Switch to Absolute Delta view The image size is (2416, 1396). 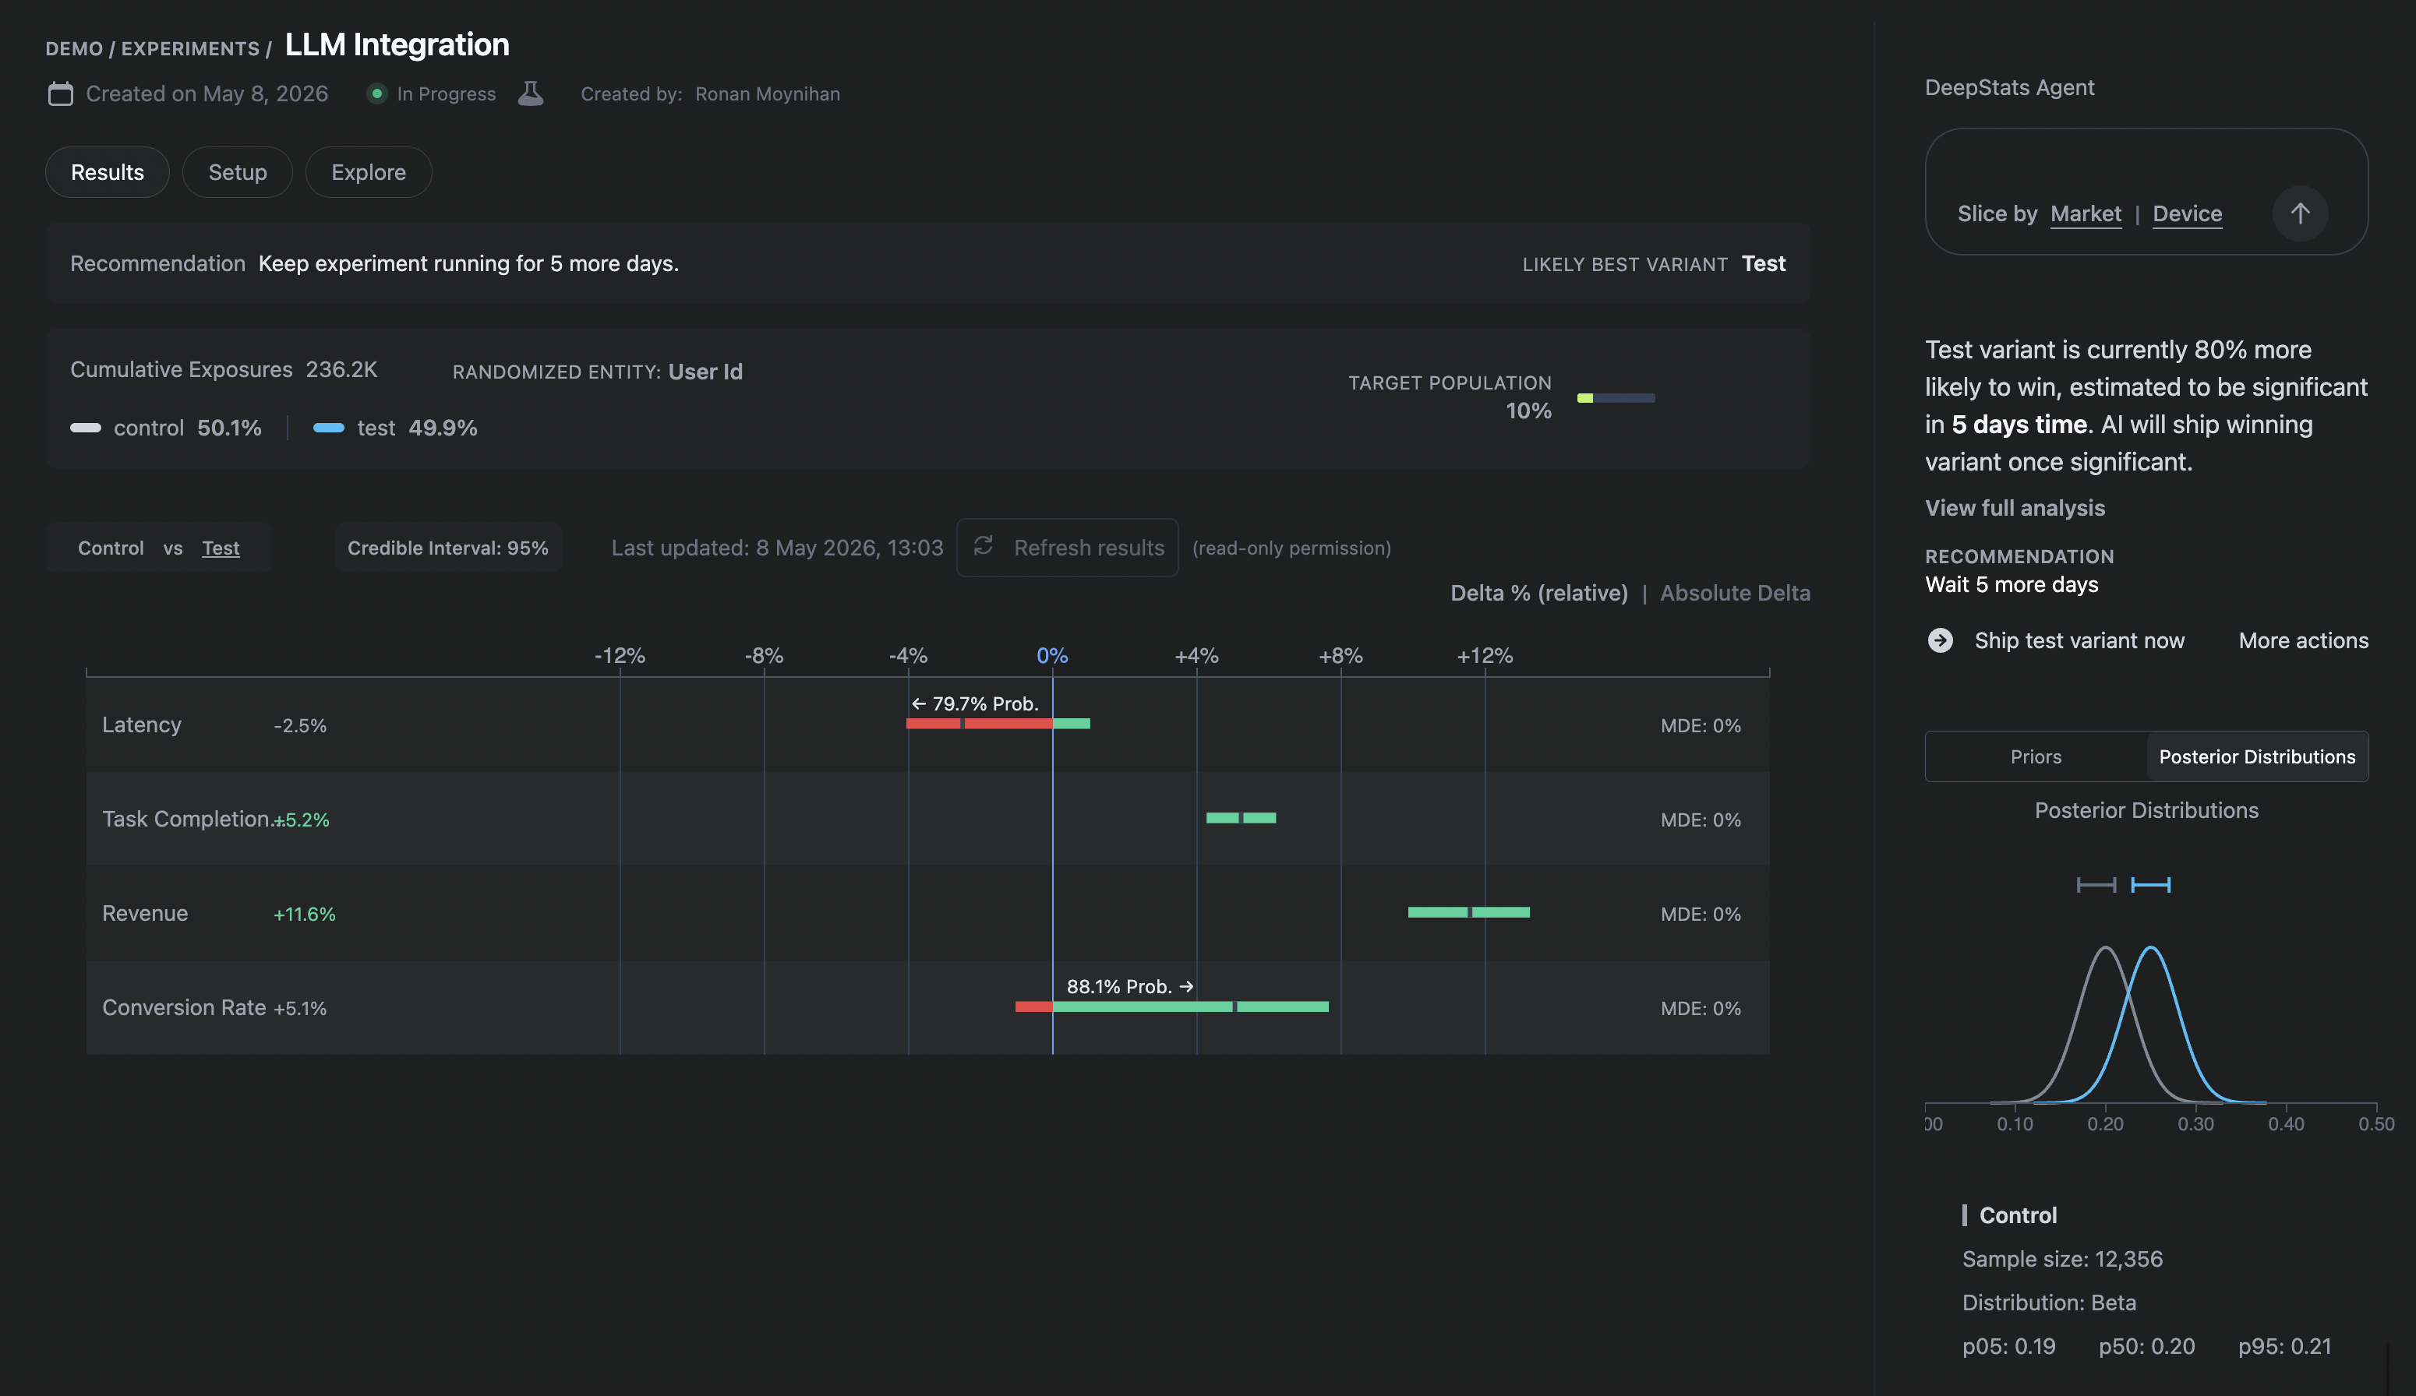coord(1736,593)
